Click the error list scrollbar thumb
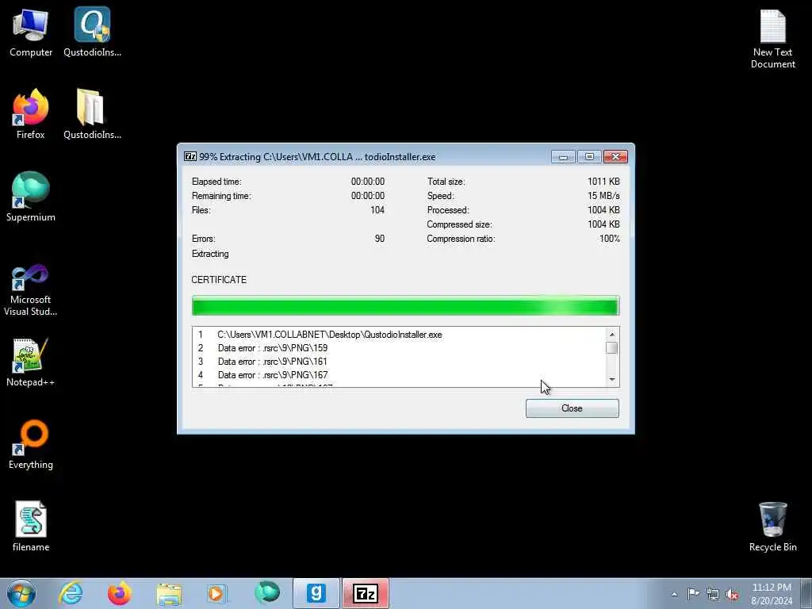812x609 pixels. (x=611, y=347)
